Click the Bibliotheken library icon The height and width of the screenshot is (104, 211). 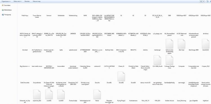[3, 10]
